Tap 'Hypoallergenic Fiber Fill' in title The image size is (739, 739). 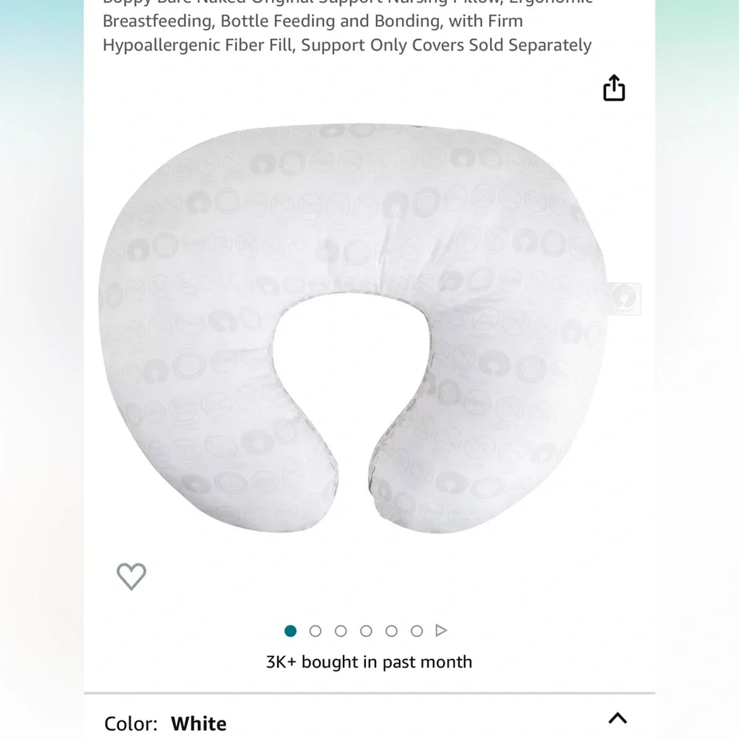[x=199, y=45]
